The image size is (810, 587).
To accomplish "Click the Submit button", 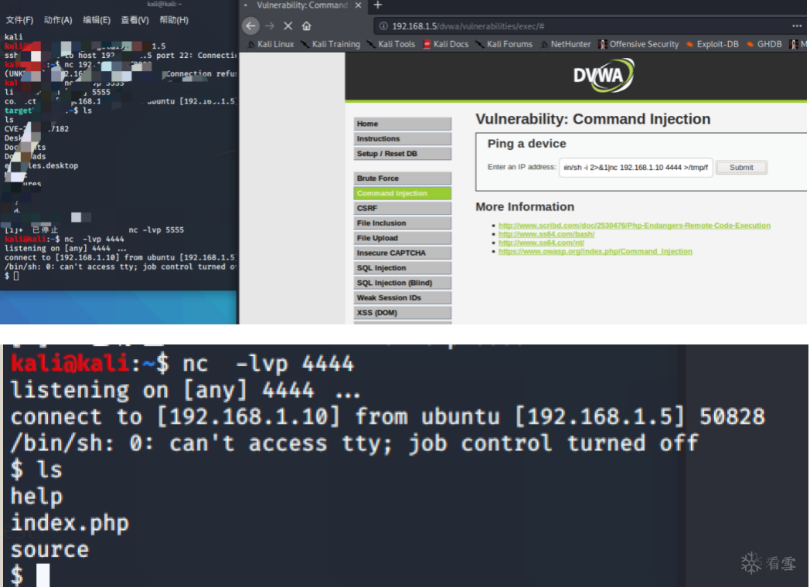I will pyautogui.click(x=741, y=168).
